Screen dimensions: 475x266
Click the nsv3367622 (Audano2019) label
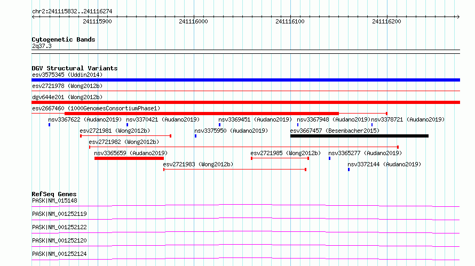85,119
